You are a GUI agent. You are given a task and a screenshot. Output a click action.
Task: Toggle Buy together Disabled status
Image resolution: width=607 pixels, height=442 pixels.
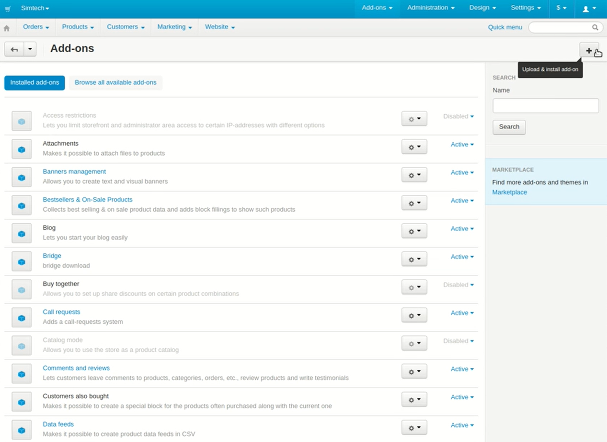(458, 285)
